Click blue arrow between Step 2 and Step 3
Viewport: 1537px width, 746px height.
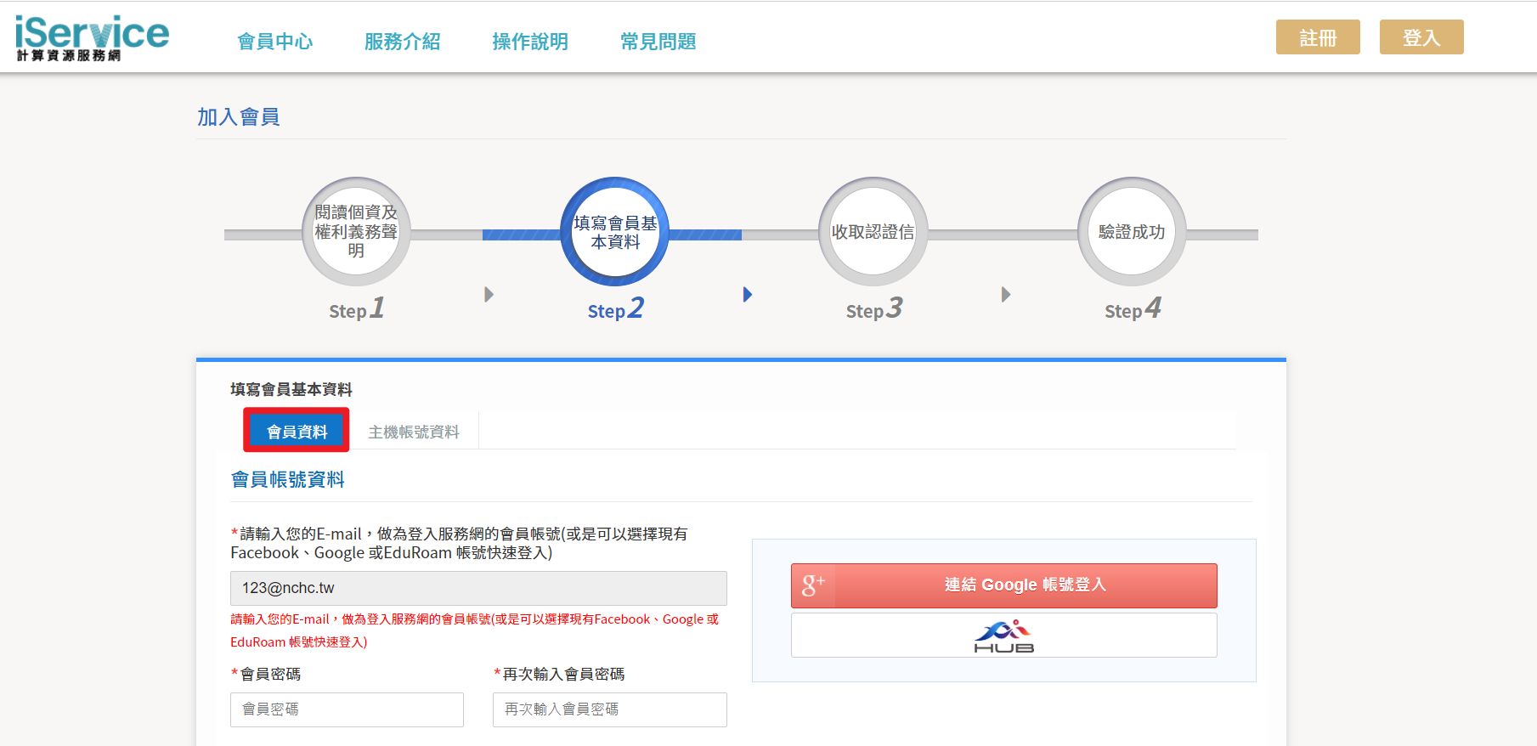coord(747,295)
